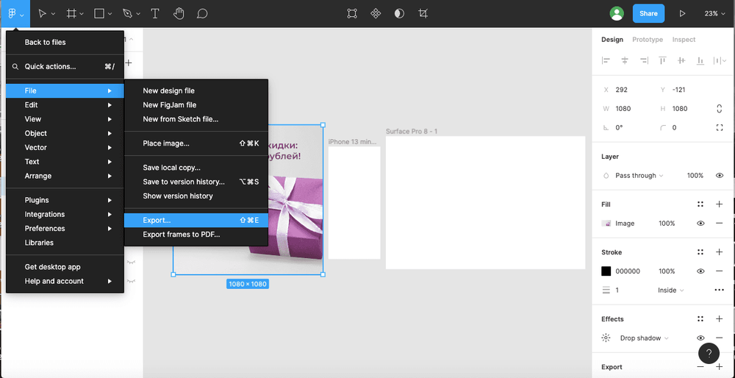Viewport: 735px width, 378px height.
Task: Click the Add comment tool
Action: [202, 13]
